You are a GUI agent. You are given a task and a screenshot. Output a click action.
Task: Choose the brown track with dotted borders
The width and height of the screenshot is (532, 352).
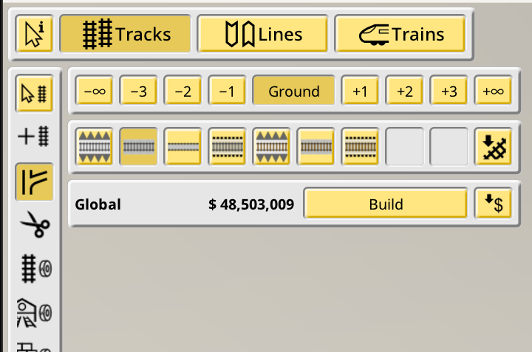click(360, 147)
